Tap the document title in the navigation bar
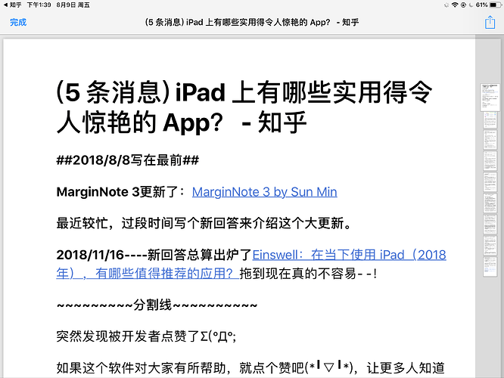Image resolution: width=504 pixels, height=378 pixels. coord(252,22)
